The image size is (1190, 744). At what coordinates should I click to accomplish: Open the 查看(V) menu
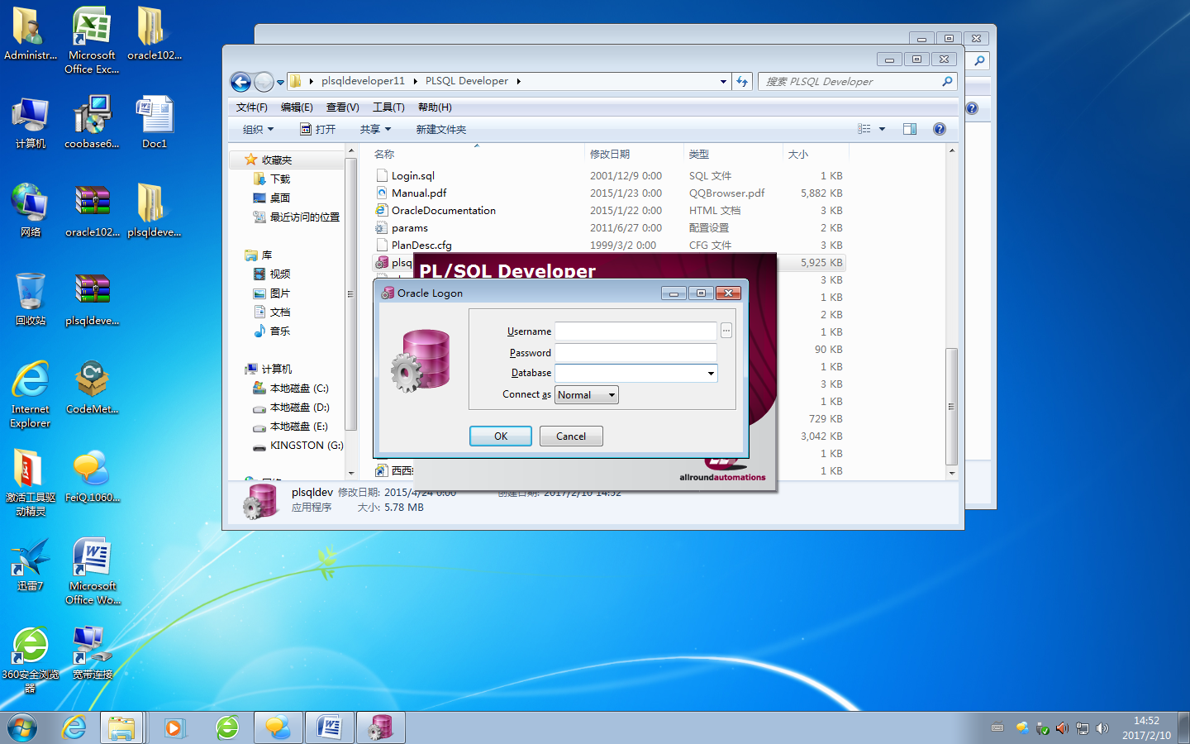click(342, 107)
